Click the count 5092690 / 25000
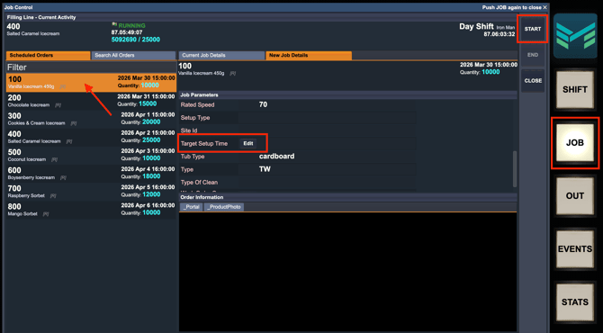 pyautogui.click(x=136, y=40)
